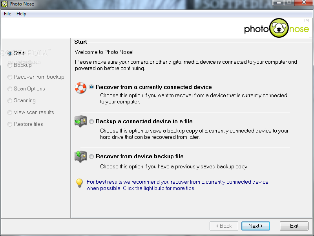
Task: Click the safe icon beside Recover from device backup file
Action: (x=80, y=156)
